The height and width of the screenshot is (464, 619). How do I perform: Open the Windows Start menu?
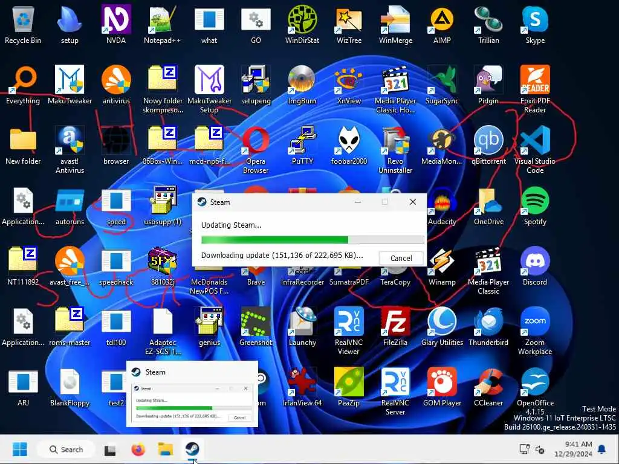20,449
